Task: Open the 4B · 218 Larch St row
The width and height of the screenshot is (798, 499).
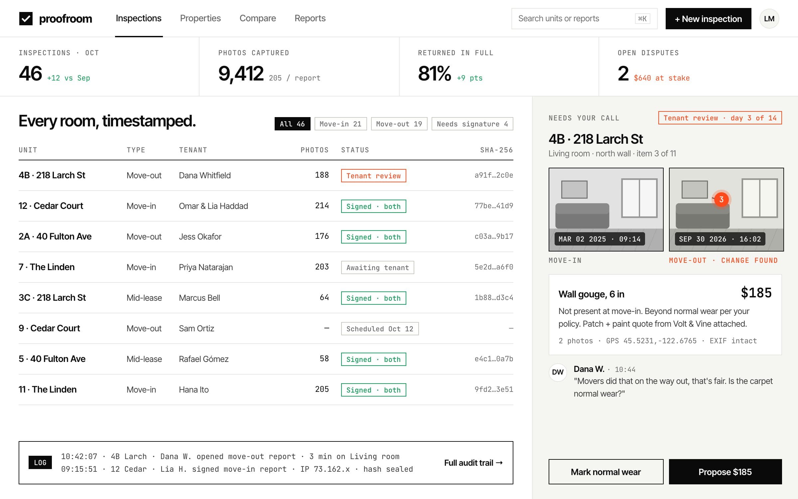Action: pyautogui.click(x=266, y=175)
